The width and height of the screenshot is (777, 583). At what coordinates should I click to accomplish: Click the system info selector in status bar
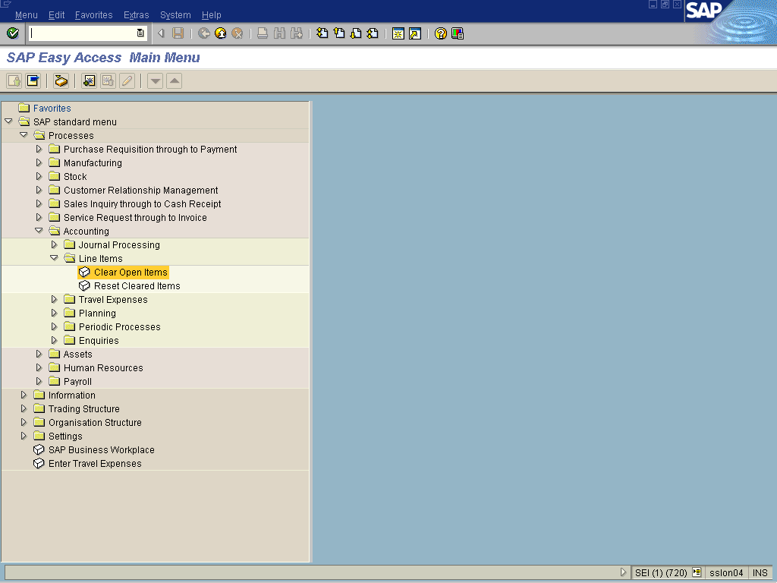pos(696,573)
